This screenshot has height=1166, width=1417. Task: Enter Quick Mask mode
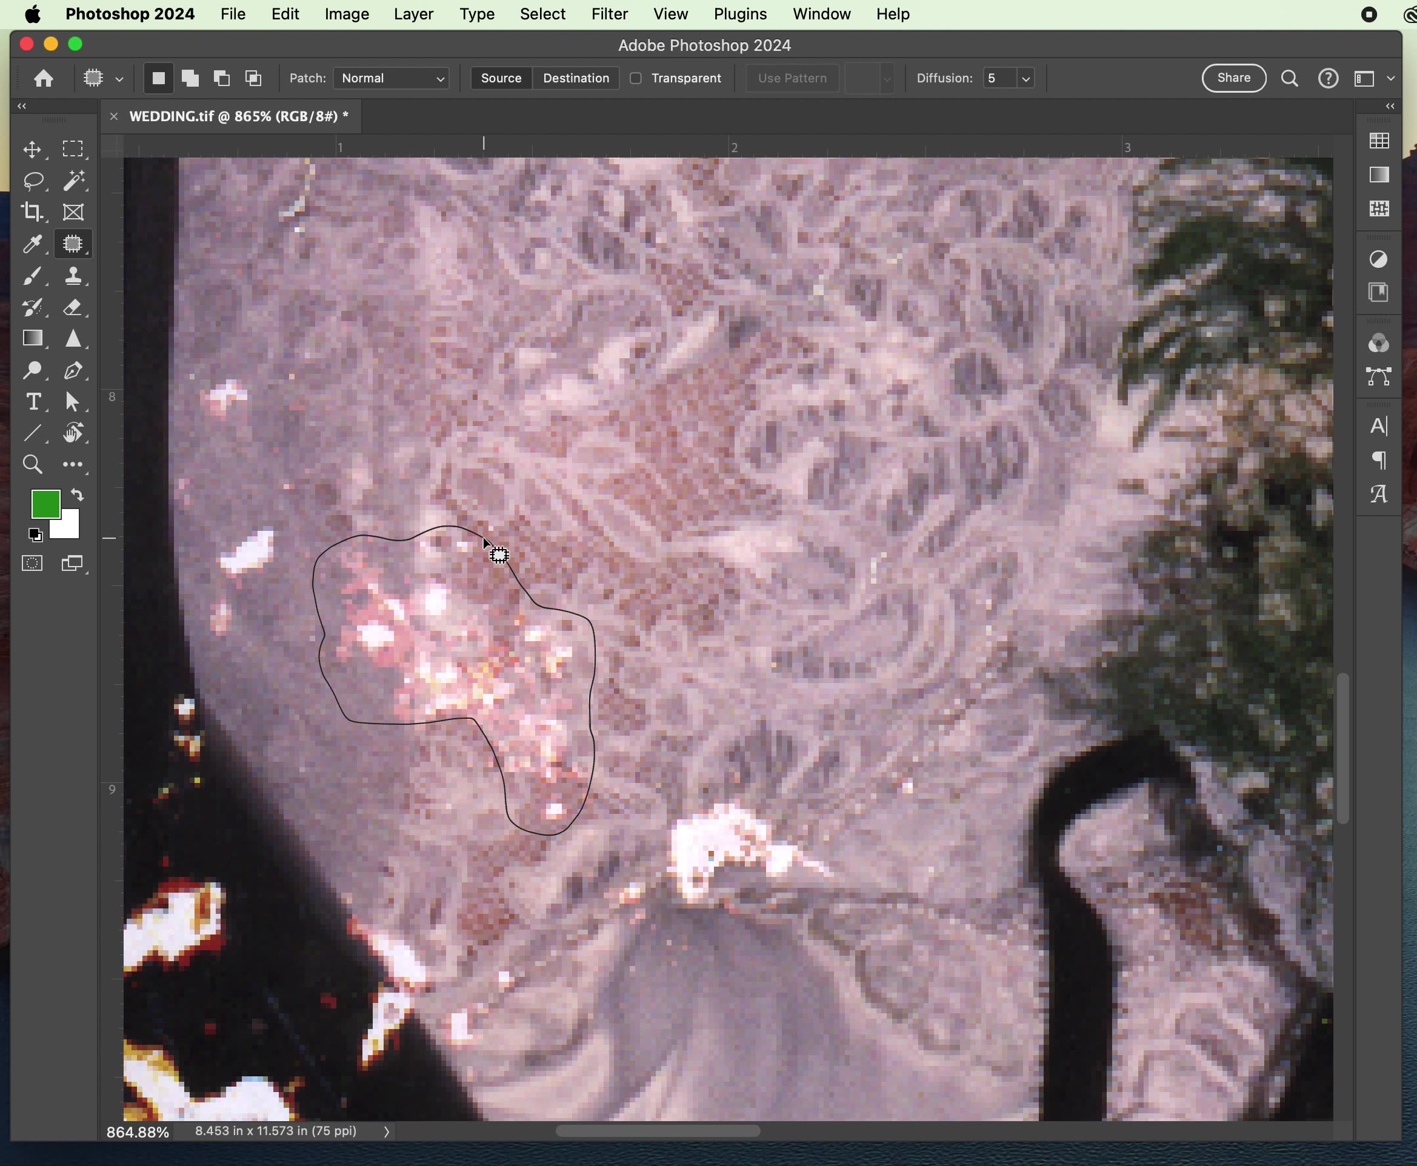tap(32, 563)
